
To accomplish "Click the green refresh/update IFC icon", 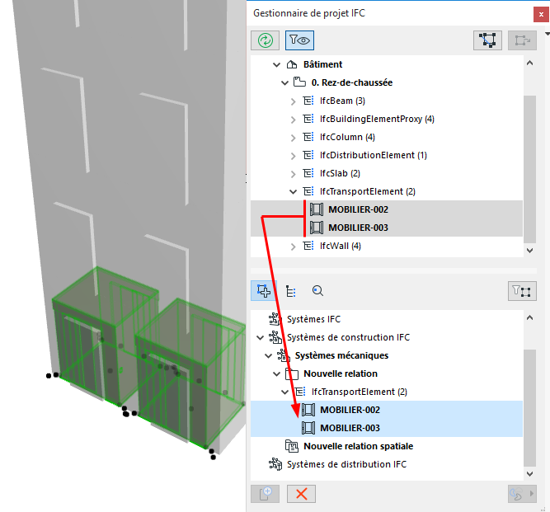I will [x=266, y=40].
